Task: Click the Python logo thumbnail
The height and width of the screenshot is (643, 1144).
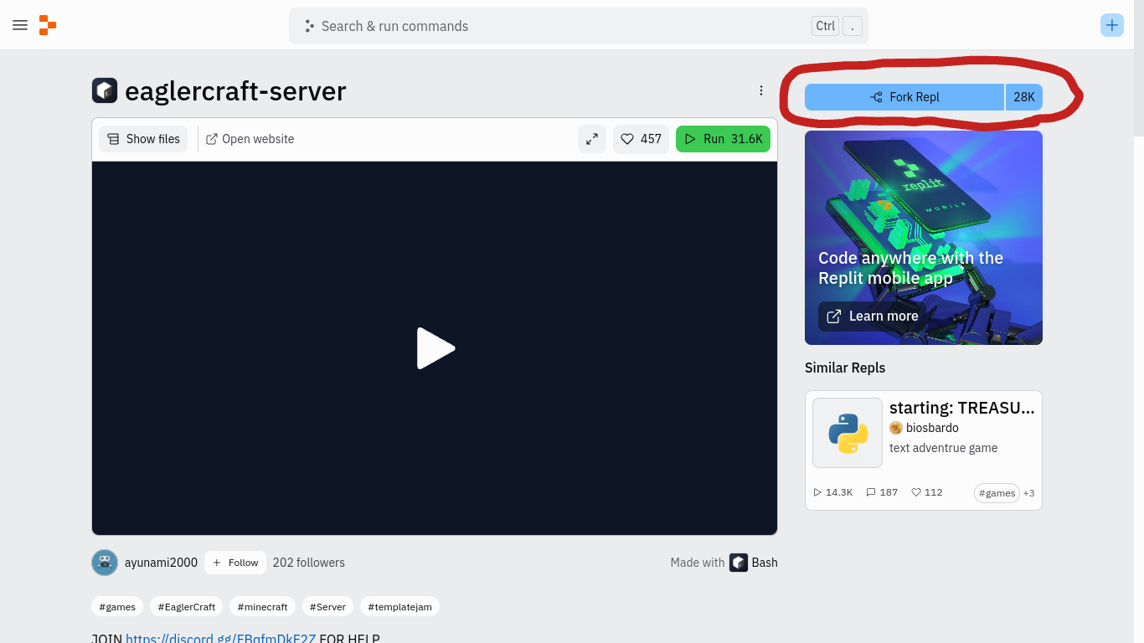Action: click(848, 433)
